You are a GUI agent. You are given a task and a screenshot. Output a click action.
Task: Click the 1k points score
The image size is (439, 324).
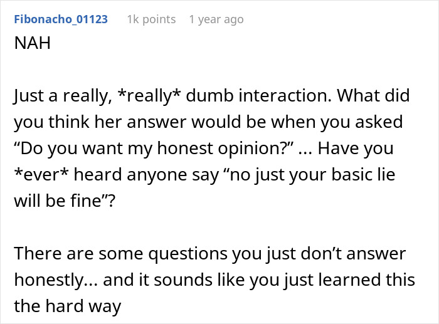pos(151,19)
